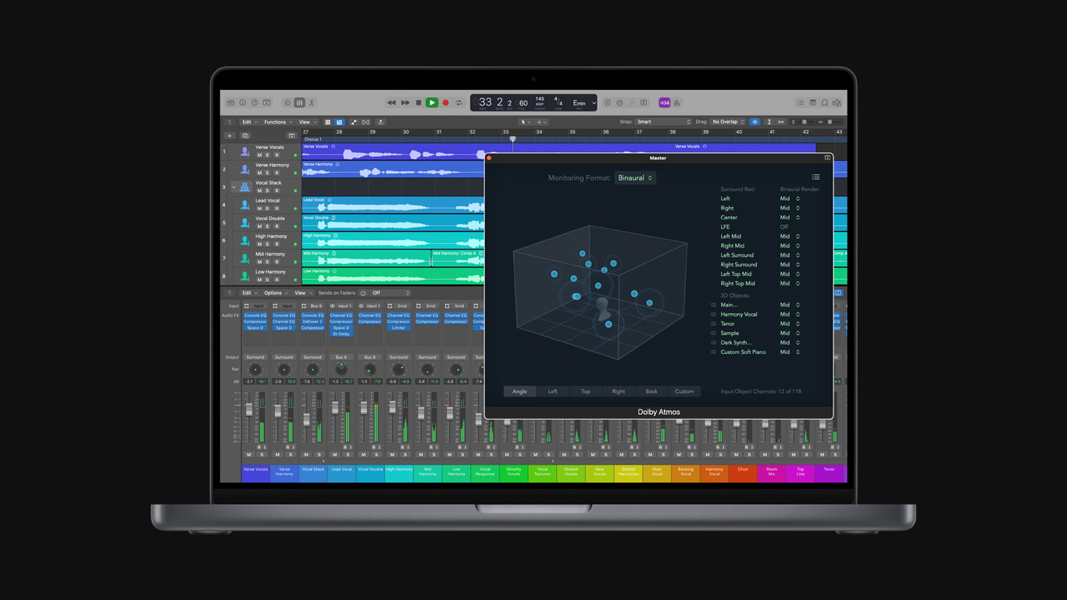Click the Catch Playhead icon
The height and width of the screenshot is (600, 1067).
pos(381,122)
